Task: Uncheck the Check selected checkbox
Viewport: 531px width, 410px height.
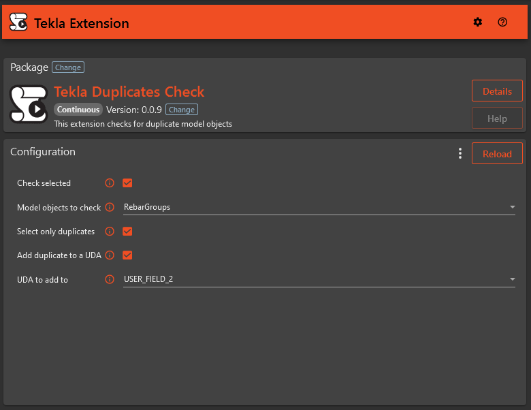Action: point(127,183)
